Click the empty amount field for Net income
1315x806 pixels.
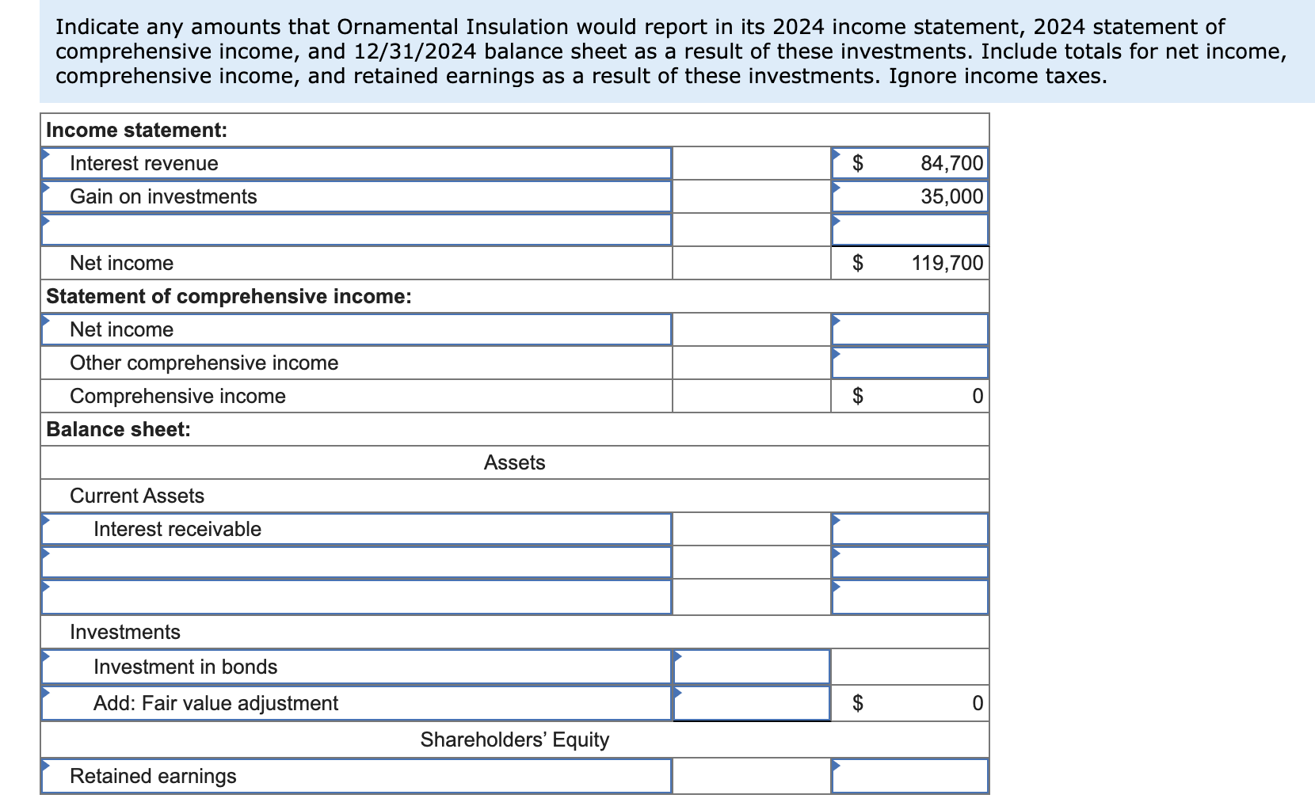911,329
